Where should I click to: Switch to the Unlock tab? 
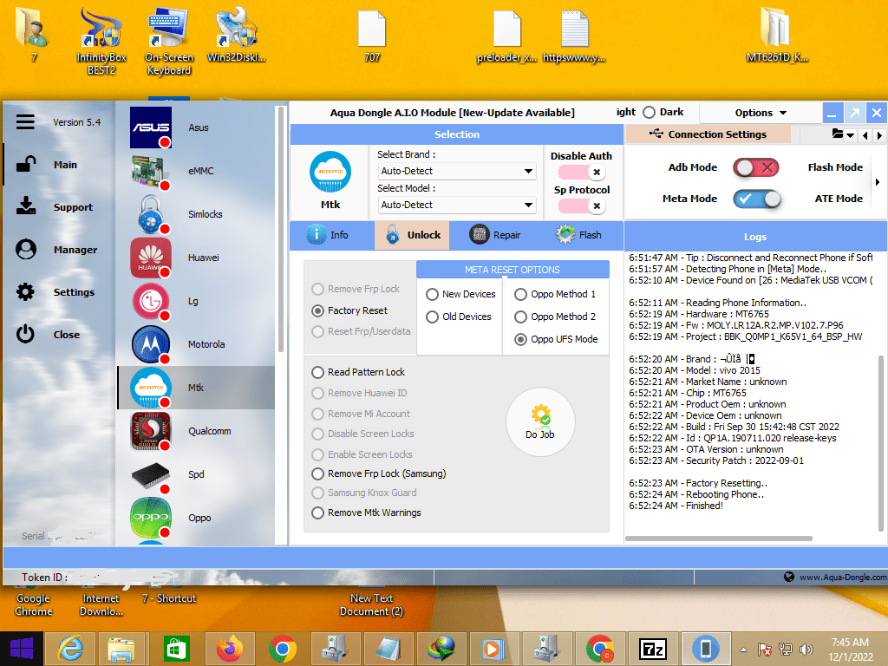(412, 235)
